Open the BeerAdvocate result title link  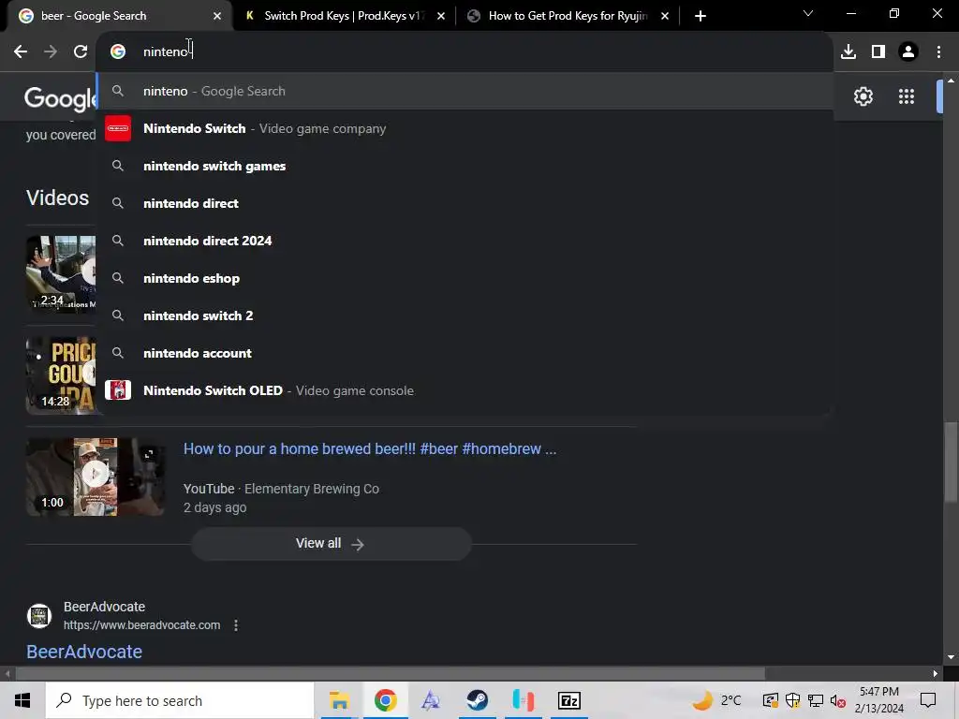[84, 652]
